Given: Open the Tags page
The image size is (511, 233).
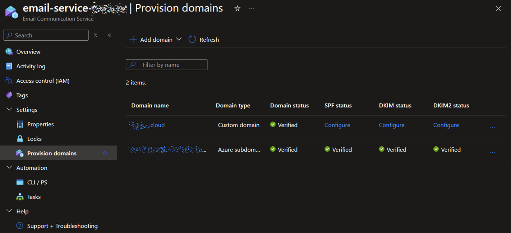Looking at the screenshot, I should (x=22, y=95).
